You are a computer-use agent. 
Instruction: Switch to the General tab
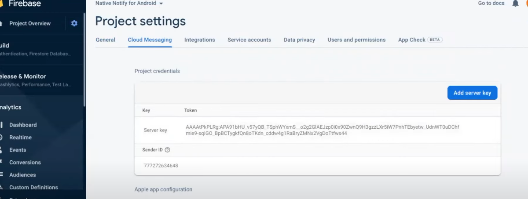(106, 40)
